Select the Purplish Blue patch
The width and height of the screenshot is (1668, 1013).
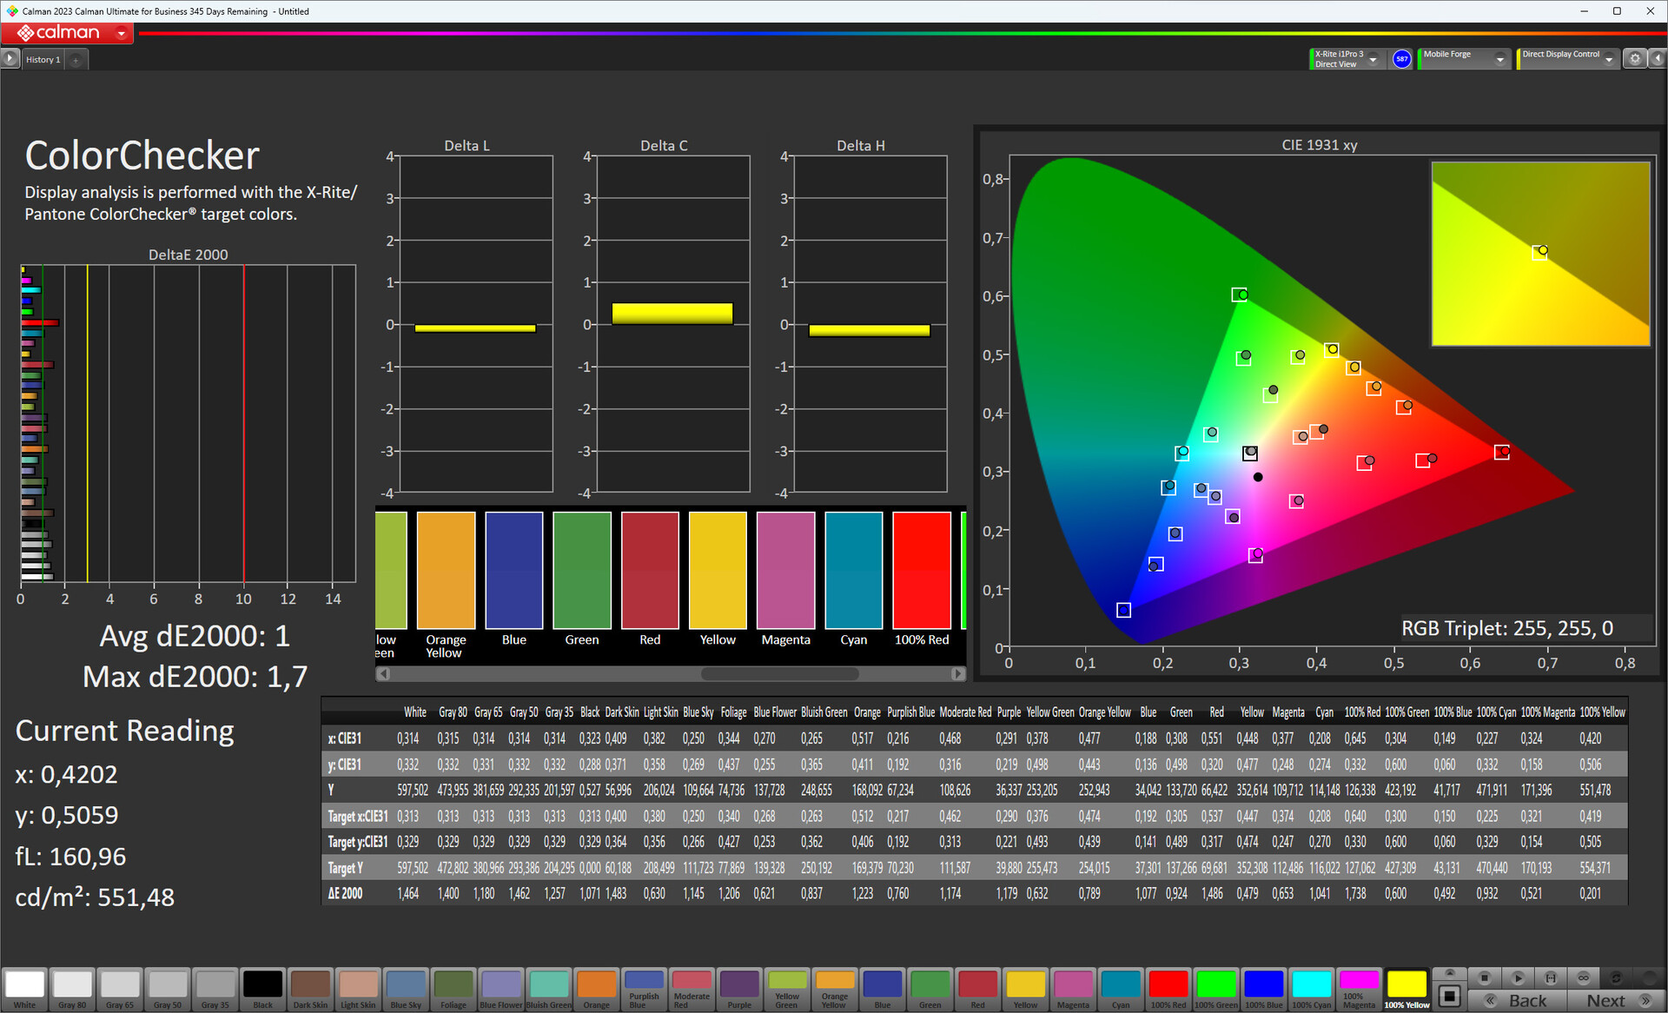tap(644, 990)
